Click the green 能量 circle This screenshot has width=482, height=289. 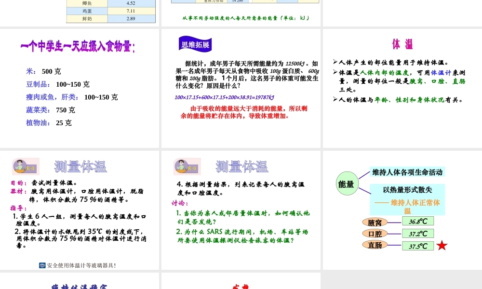point(347,184)
